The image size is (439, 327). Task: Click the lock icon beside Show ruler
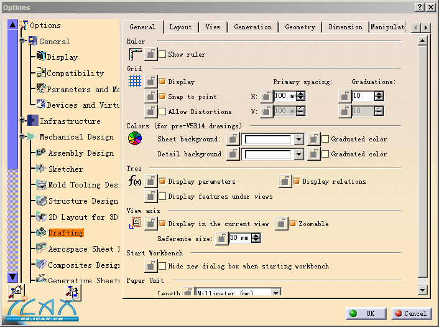pos(151,55)
